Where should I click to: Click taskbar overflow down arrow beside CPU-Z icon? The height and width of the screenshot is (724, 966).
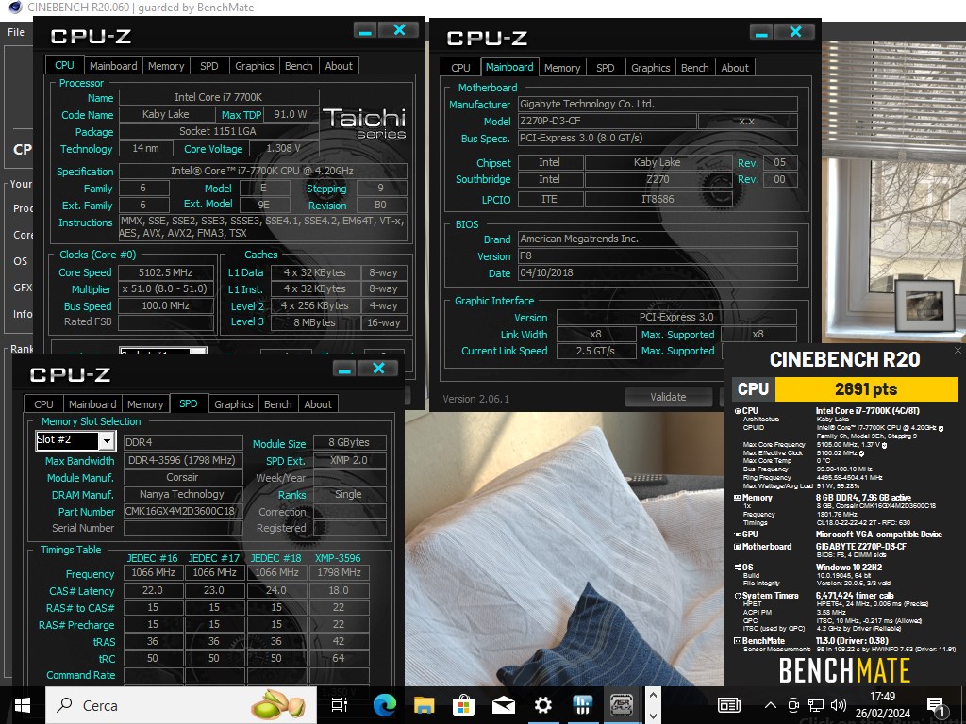point(653,716)
